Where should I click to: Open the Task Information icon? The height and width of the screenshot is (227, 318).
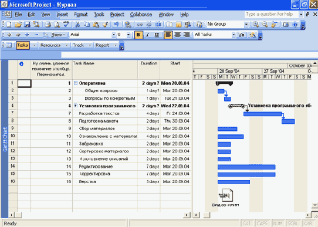tap(170, 25)
